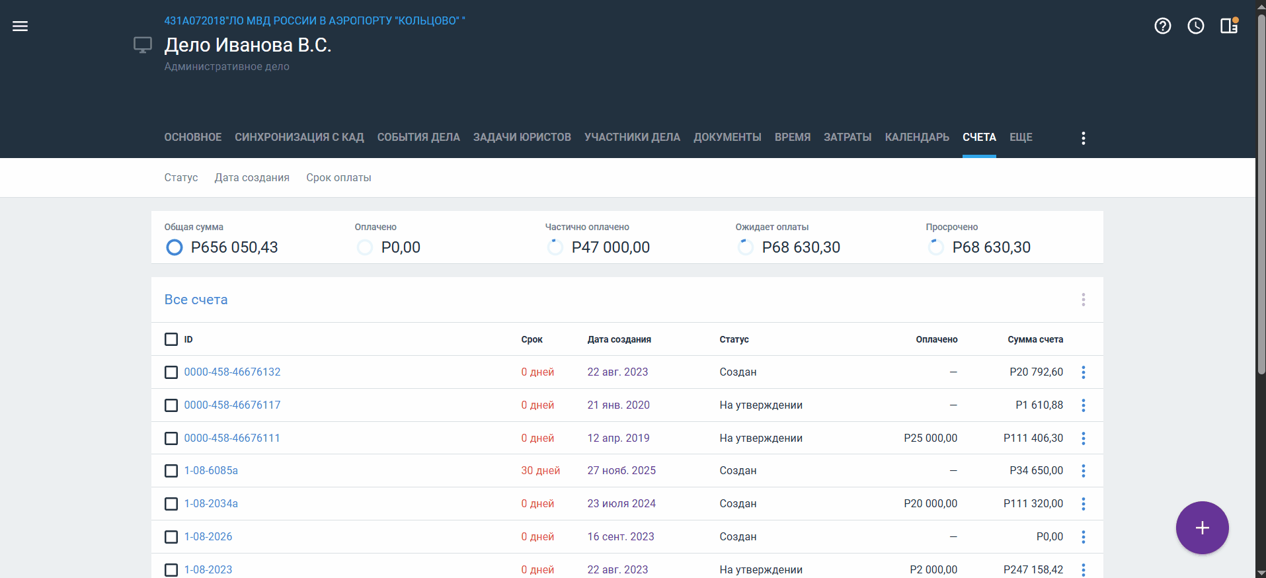Click the purple add invoice plus button

coord(1201,528)
